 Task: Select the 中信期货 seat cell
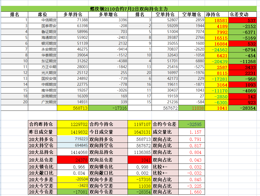(43, 20)
